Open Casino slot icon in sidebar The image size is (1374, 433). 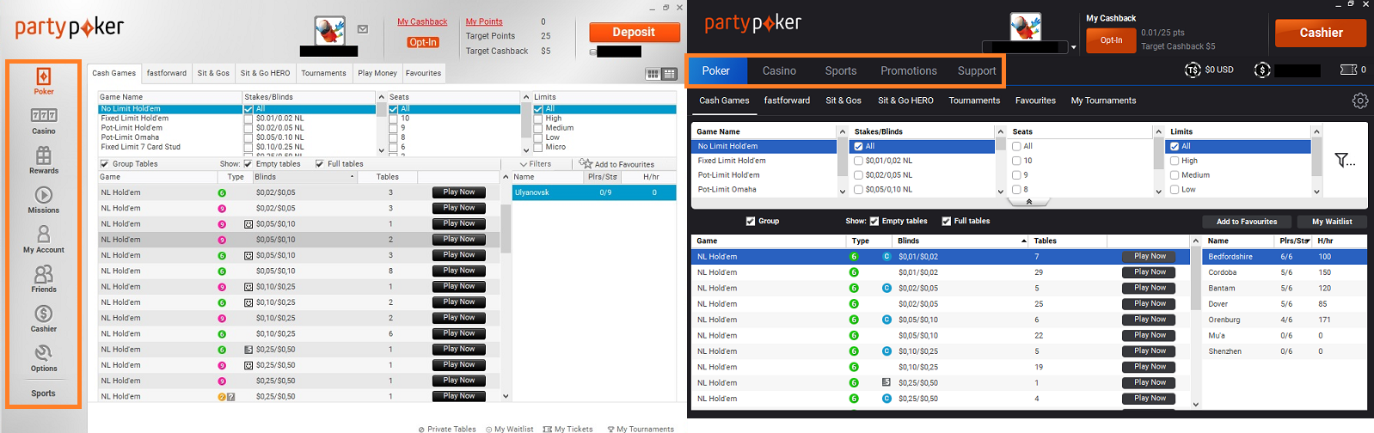pyautogui.click(x=44, y=115)
